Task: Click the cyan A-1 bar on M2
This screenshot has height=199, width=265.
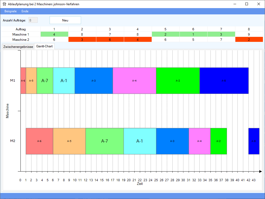Action: [x=140, y=141]
